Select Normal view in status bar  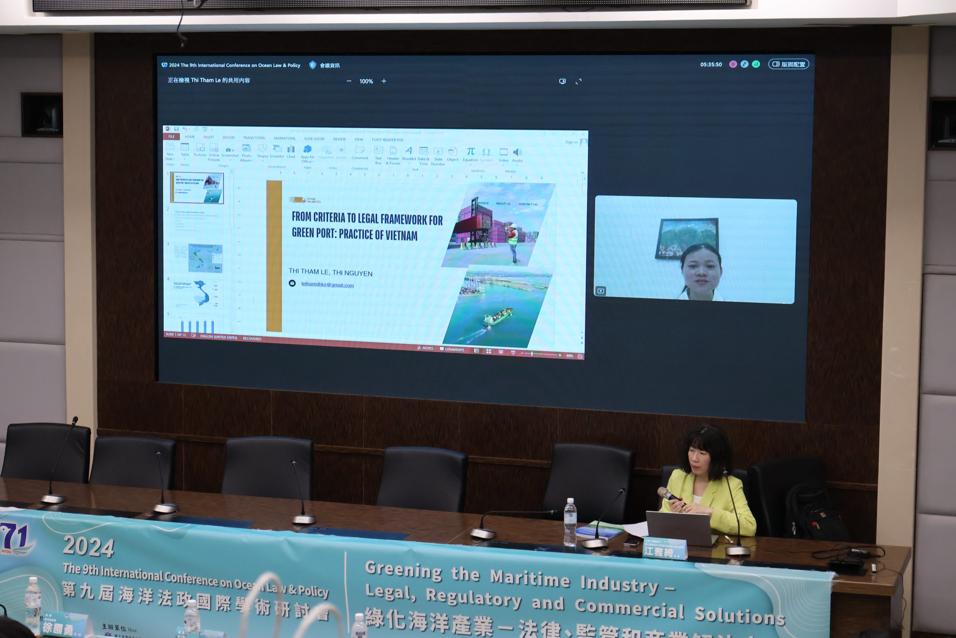(477, 351)
